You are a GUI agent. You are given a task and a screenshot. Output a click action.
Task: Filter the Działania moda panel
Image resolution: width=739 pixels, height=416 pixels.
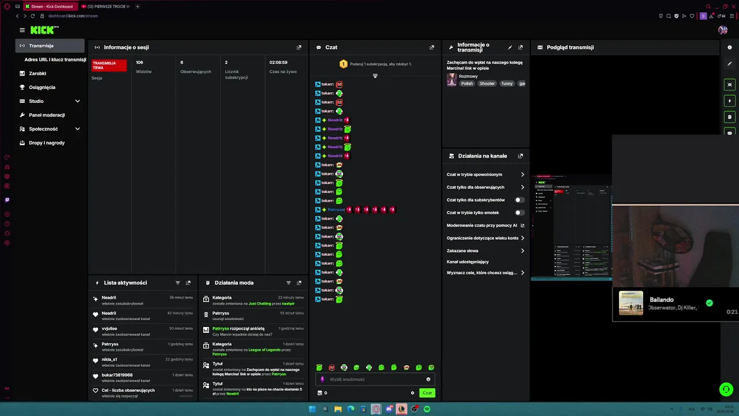tap(288, 283)
